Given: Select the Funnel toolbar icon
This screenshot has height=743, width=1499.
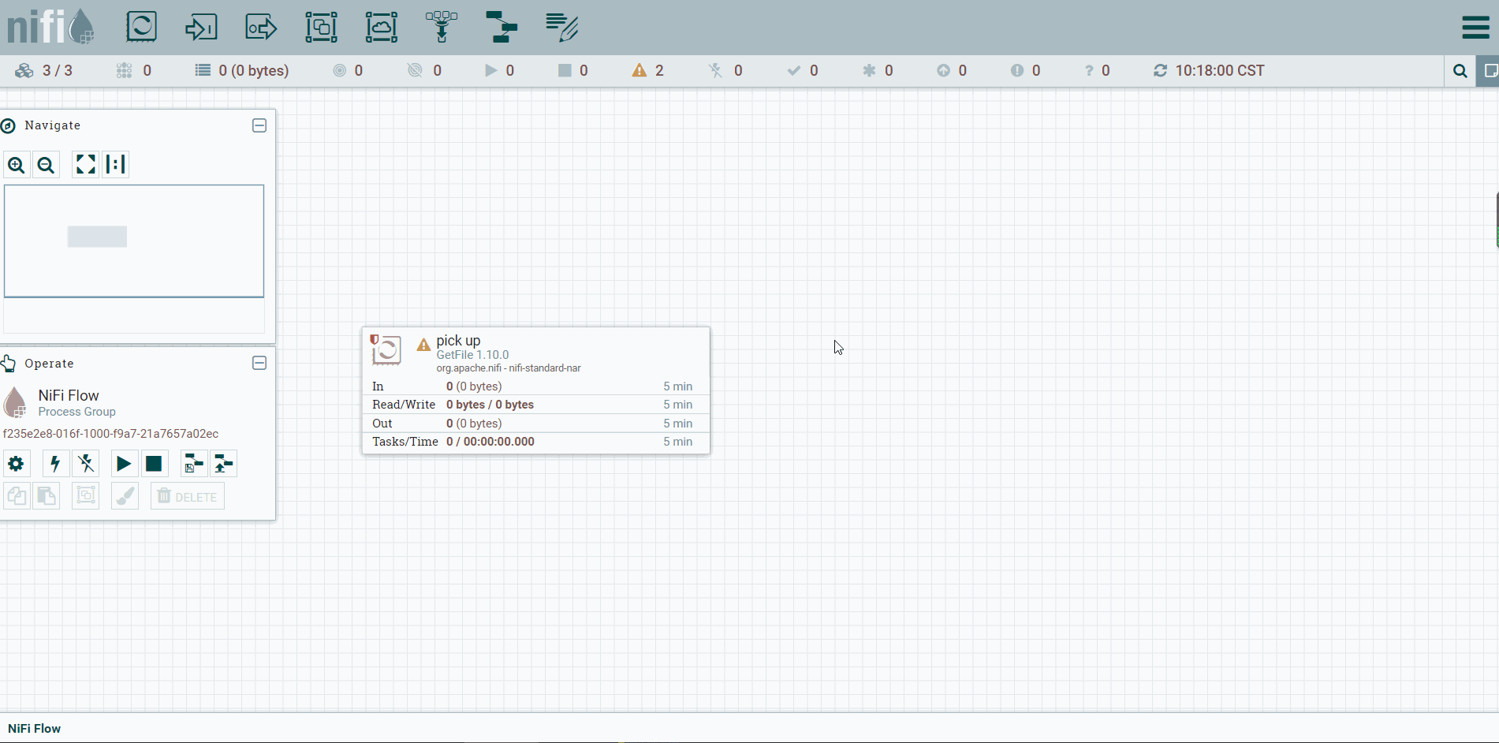Looking at the screenshot, I should [x=442, y=27].
